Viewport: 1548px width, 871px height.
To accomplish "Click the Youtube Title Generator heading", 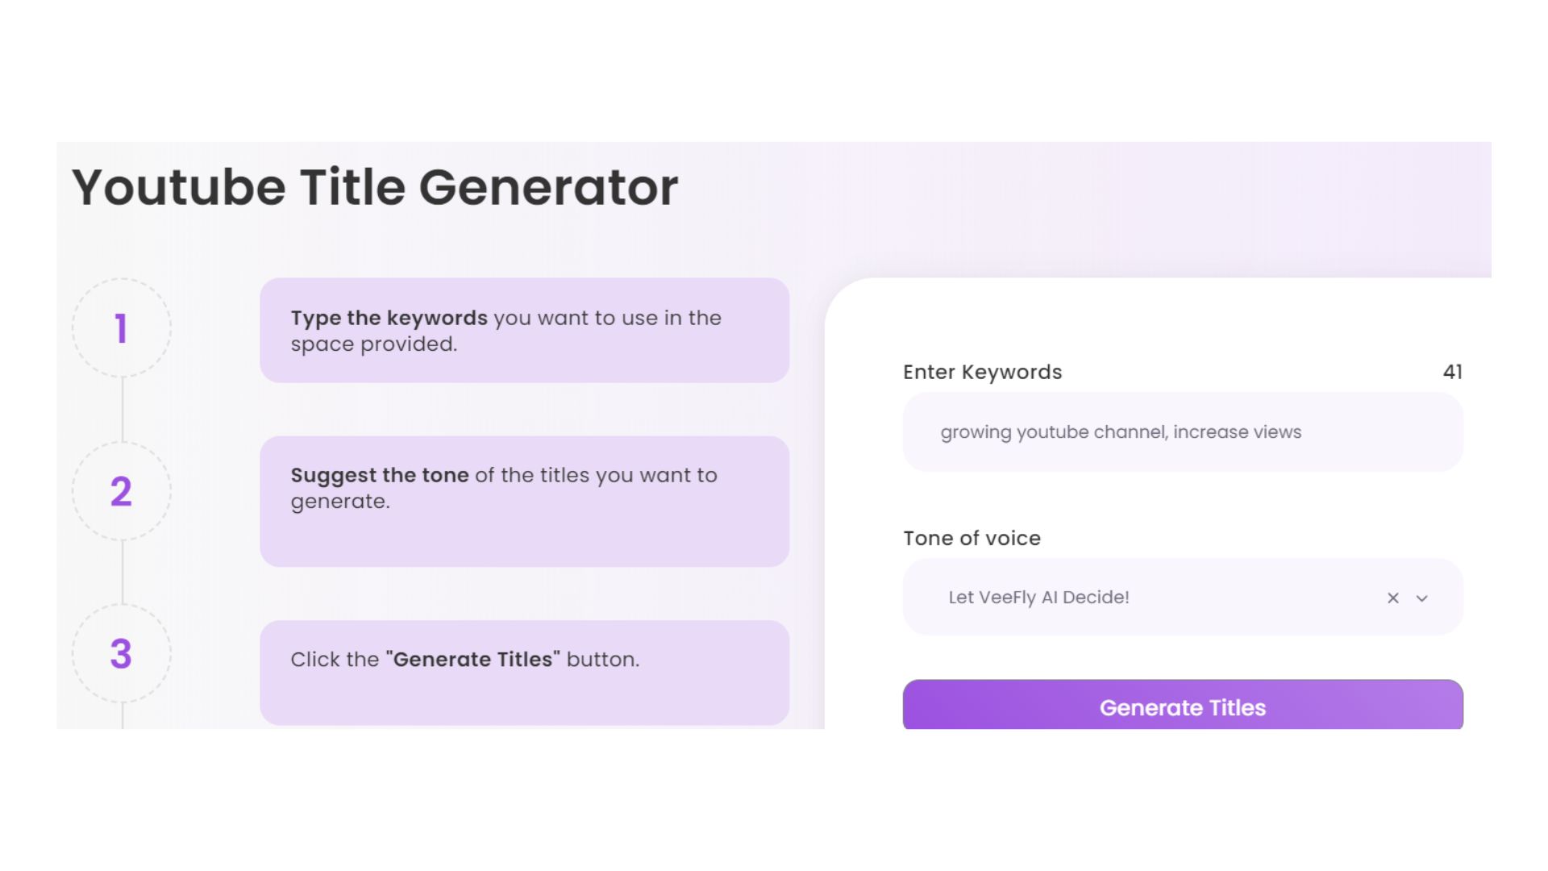I will [376, 187].
